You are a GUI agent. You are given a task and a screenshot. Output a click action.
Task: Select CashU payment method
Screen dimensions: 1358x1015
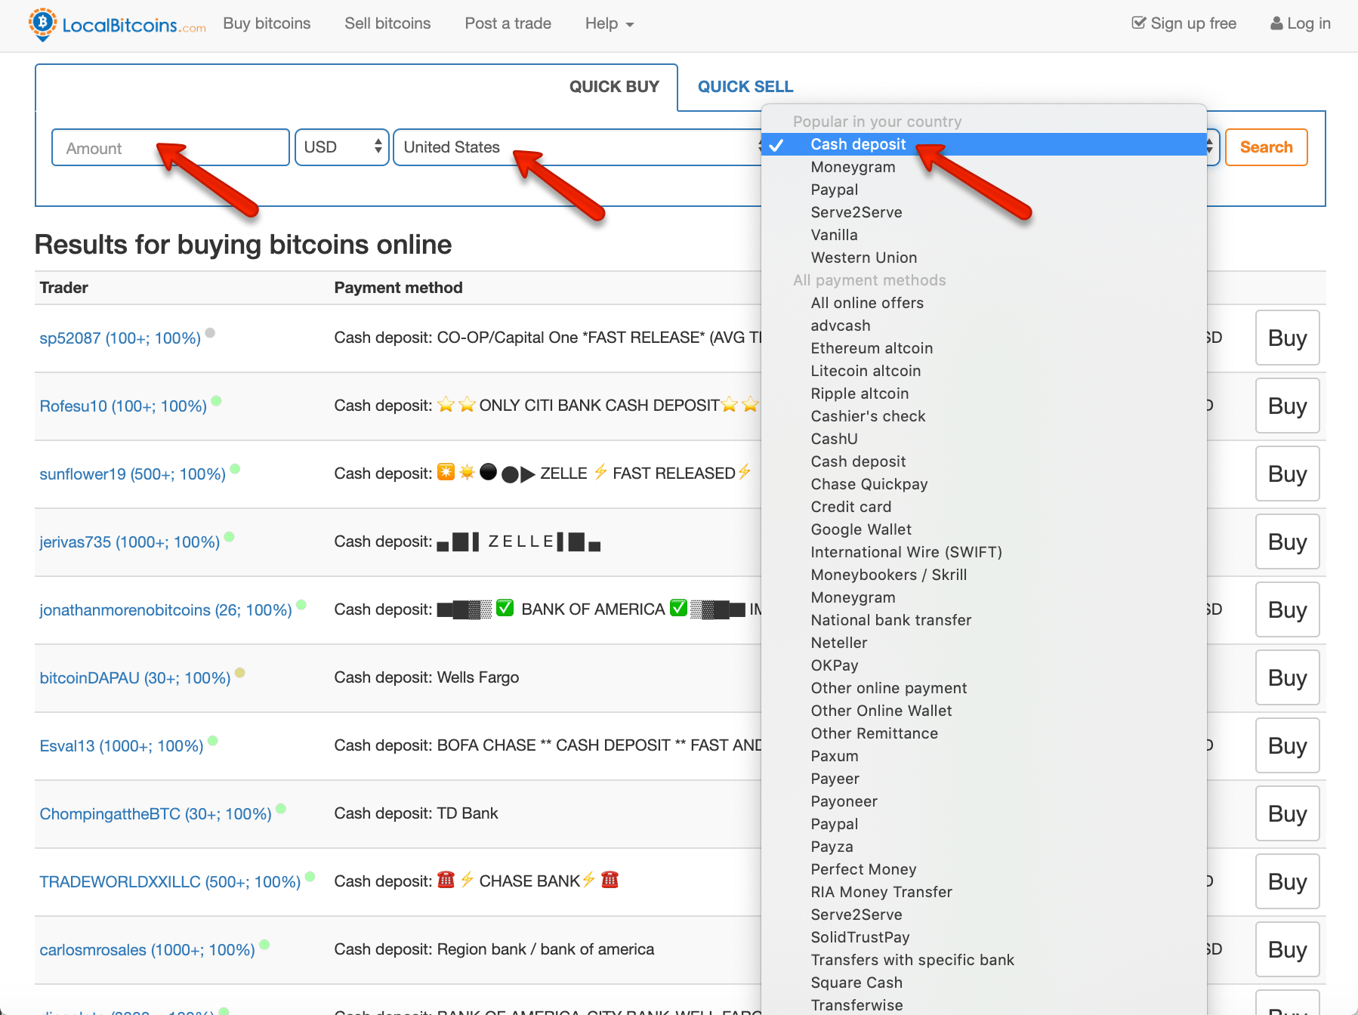pyautogui.click(x=984, y=439)
